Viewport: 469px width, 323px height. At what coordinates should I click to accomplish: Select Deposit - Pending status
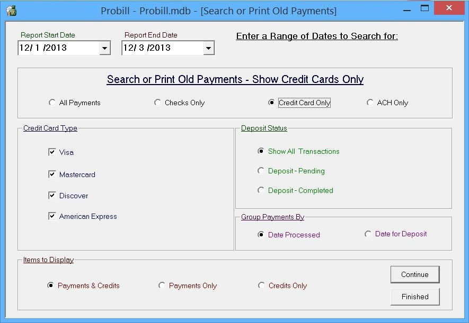pos(261,170)
